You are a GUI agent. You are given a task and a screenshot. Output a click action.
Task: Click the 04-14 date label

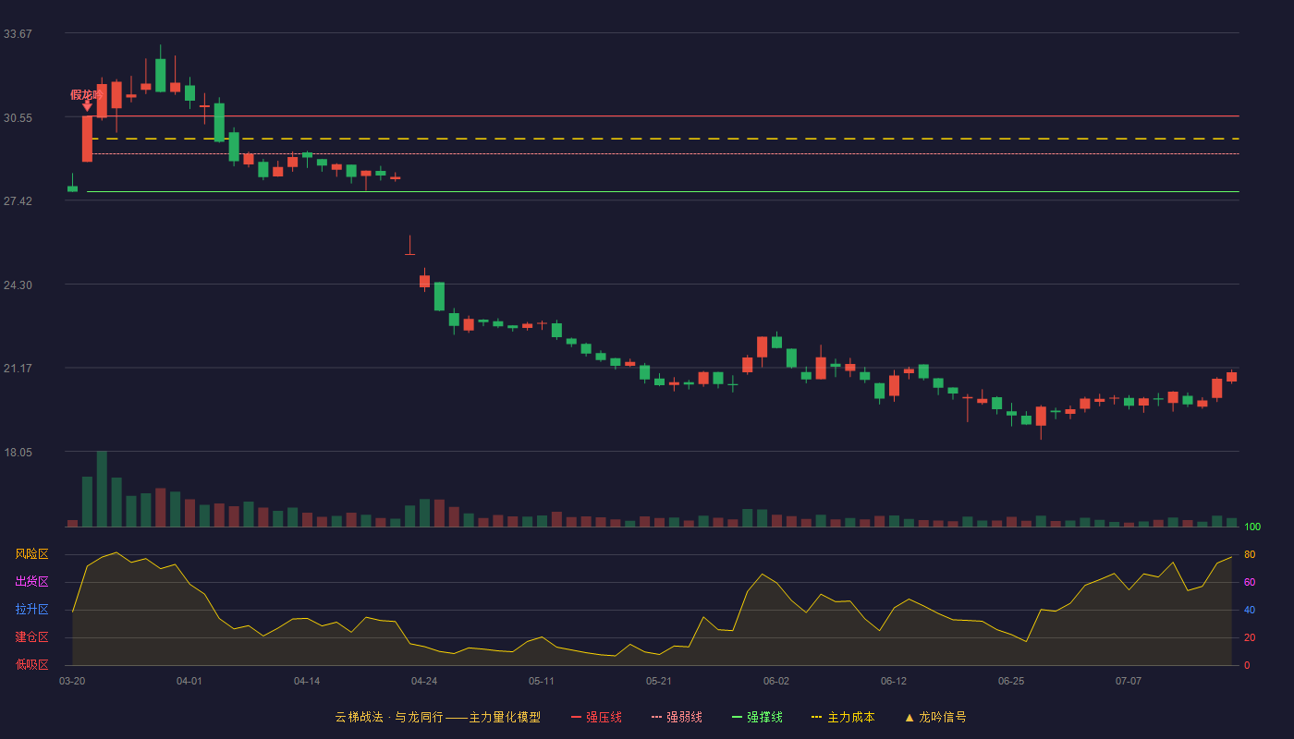(x=307, y=681)
